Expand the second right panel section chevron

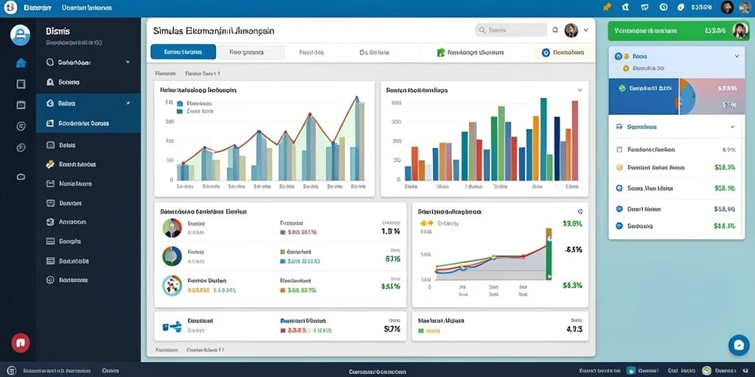tap(733, 127)
